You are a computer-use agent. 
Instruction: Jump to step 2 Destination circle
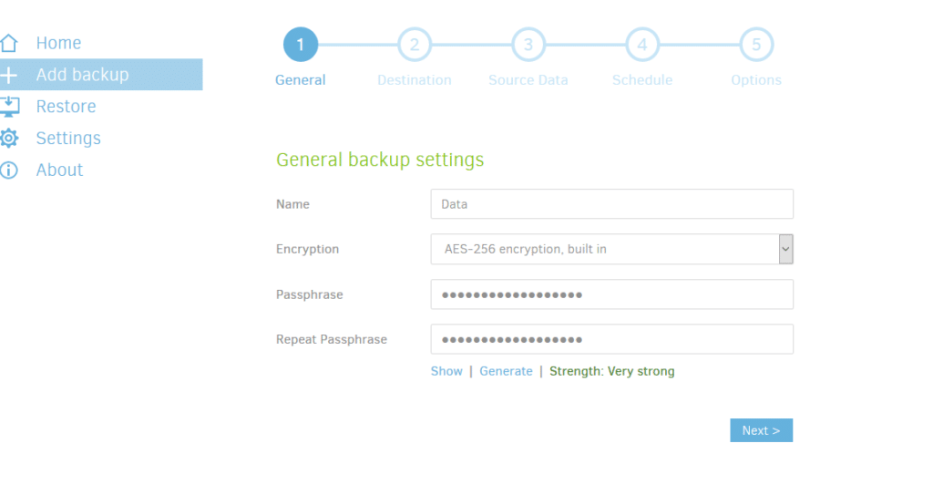(415, 45)
